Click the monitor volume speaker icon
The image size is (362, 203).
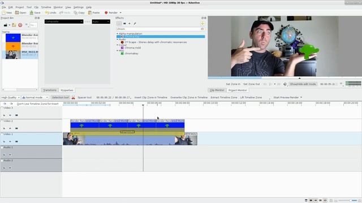(x=285, y=84)
